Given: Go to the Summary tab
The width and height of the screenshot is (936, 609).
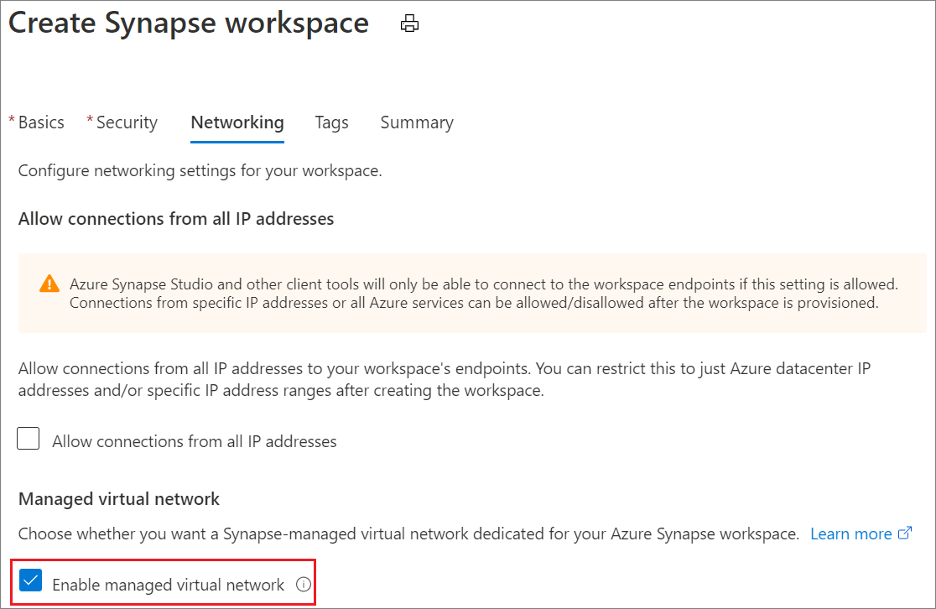Looking at the screenshot, I should [x=417, y=122].
